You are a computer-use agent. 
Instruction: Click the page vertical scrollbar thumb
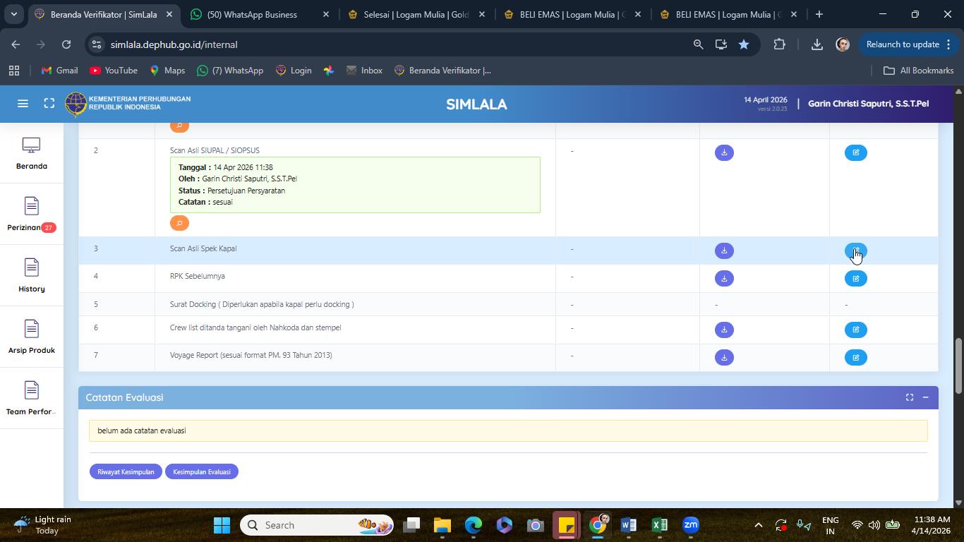958,366
